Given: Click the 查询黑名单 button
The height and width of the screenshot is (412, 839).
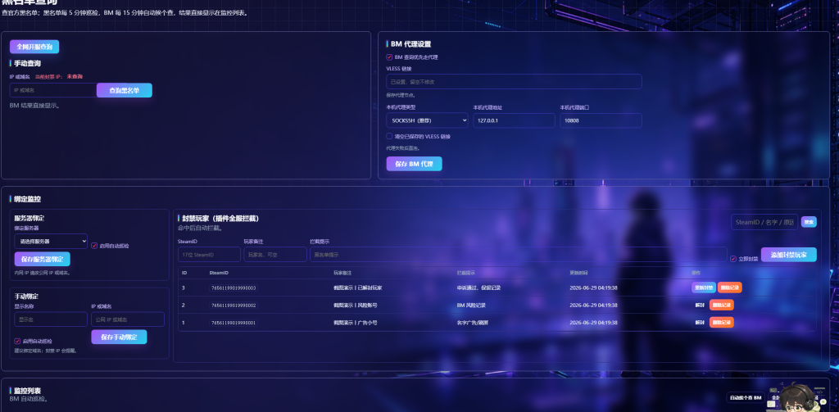Looking at the screenshot, I should point(125,90).
